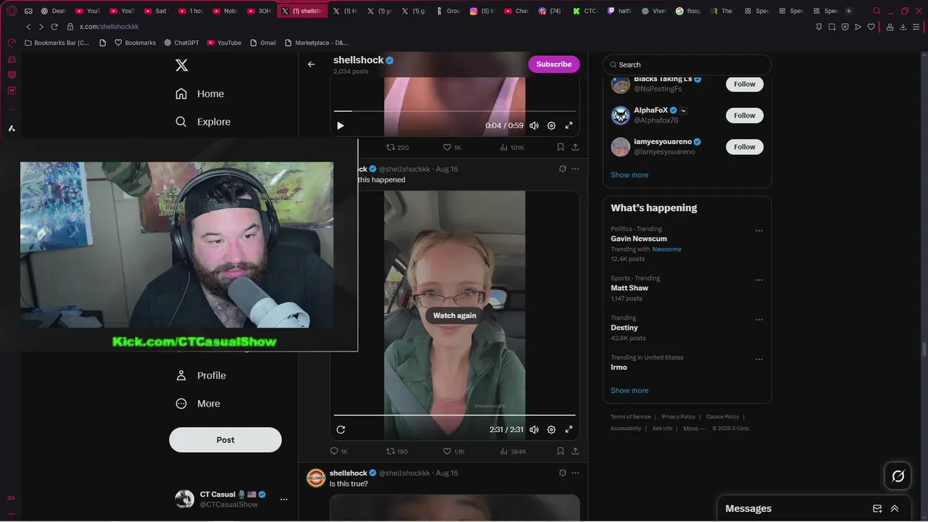Open options for Matt Shaw trend

(759, 280)
